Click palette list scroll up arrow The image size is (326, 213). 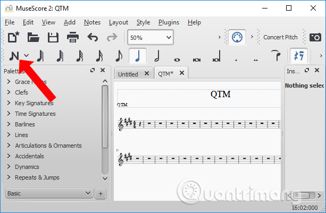pyautogui.click(x=105, y=81)
